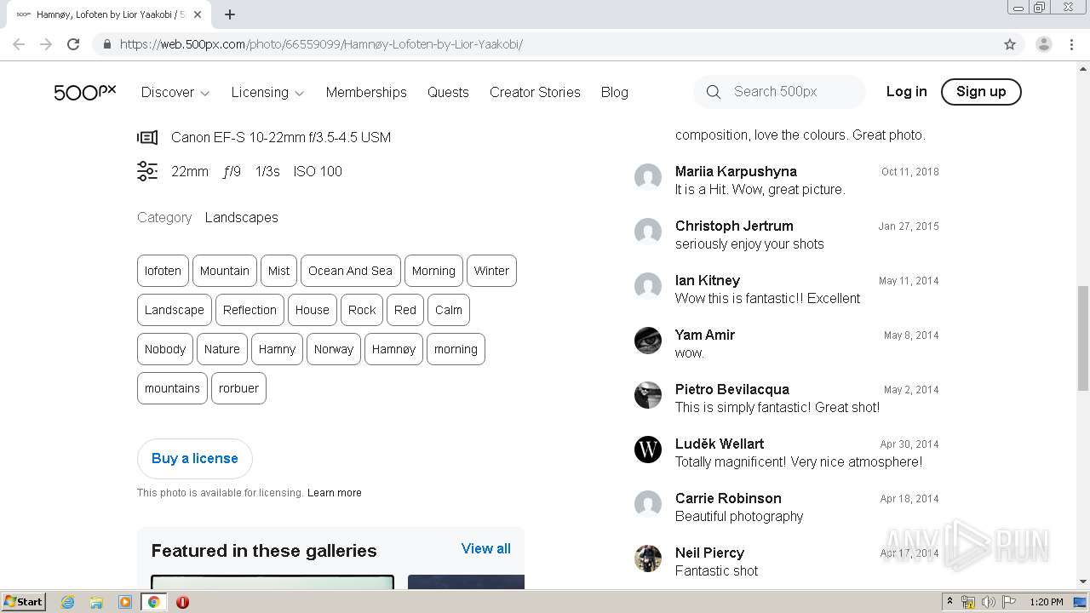
Task: Show hidden system tray icons
Action: pos(949,602)
